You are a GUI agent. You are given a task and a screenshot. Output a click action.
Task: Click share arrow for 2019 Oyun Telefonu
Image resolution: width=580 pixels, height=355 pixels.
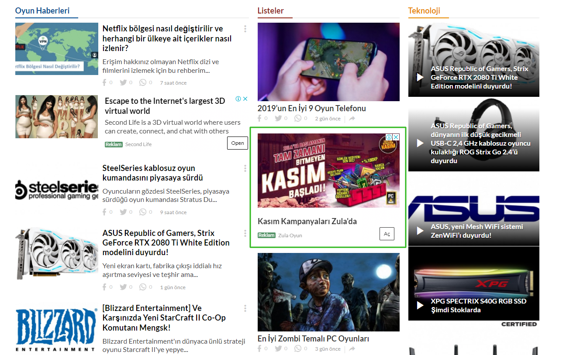click(x=352, y=119)
